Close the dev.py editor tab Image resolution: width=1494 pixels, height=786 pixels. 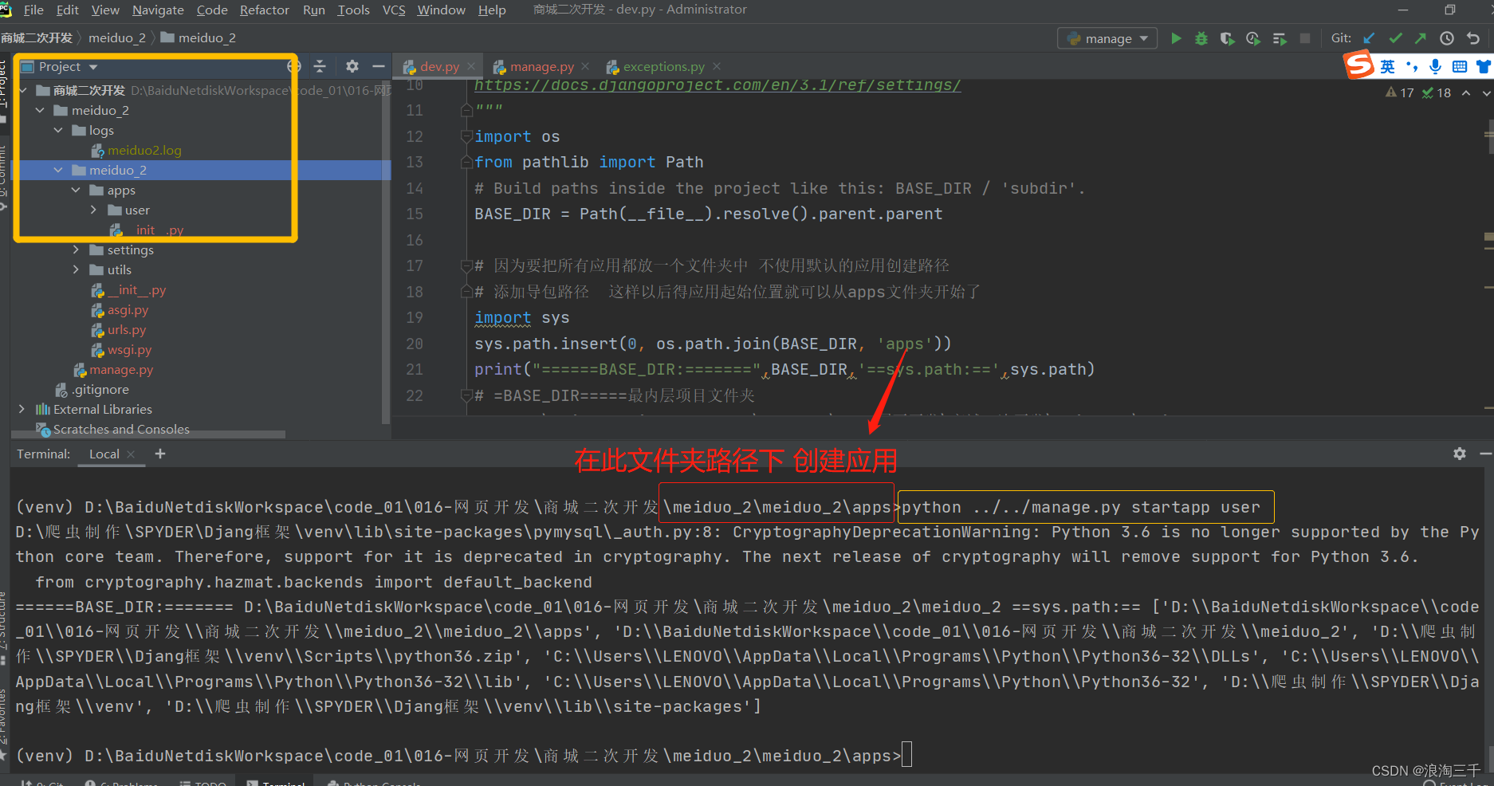471,66
